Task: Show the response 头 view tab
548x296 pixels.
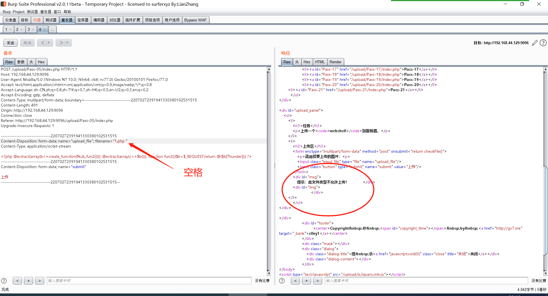Action: (297, 62)
